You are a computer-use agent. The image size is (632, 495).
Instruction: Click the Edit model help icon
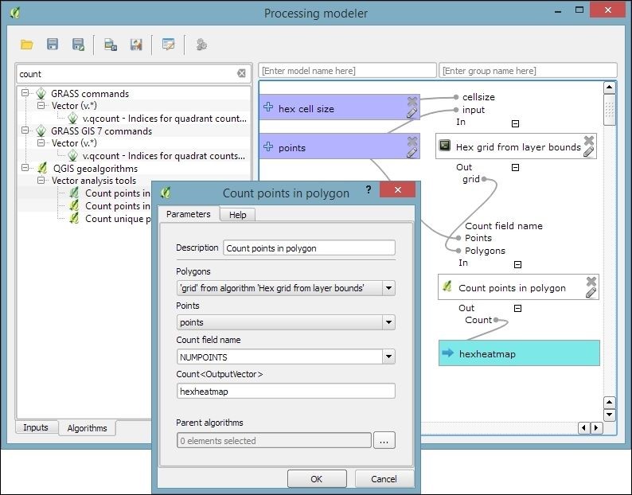point(168,45)
